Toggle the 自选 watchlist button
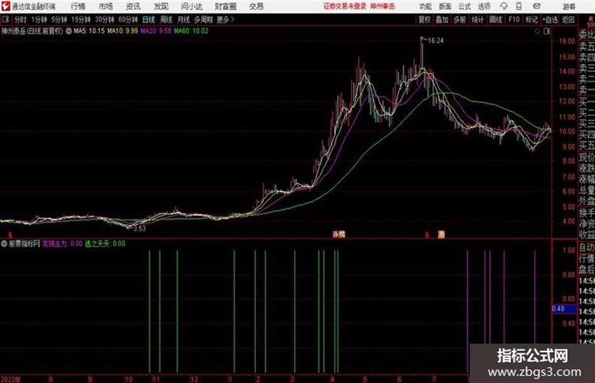 tap(550, 19)
